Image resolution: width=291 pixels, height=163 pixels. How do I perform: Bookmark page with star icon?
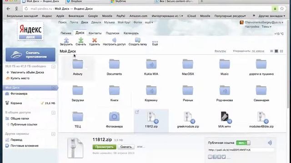[x=282, y=9]
